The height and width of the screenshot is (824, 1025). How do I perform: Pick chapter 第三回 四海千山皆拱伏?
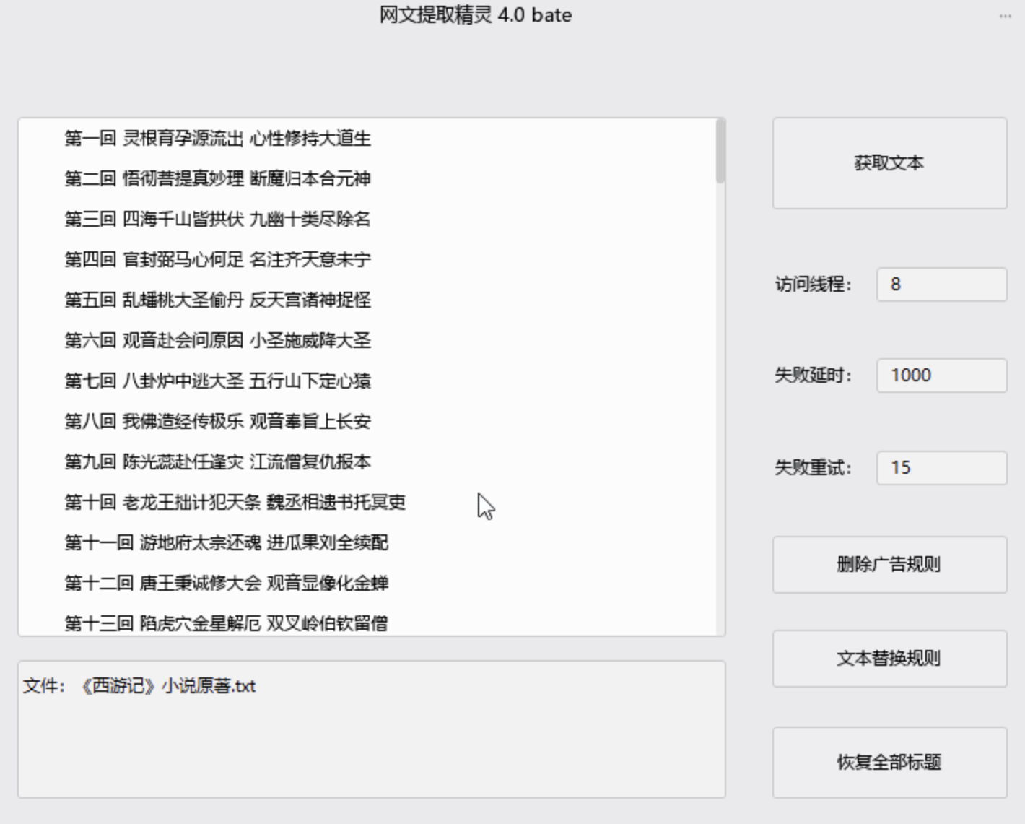click(217, 220)
